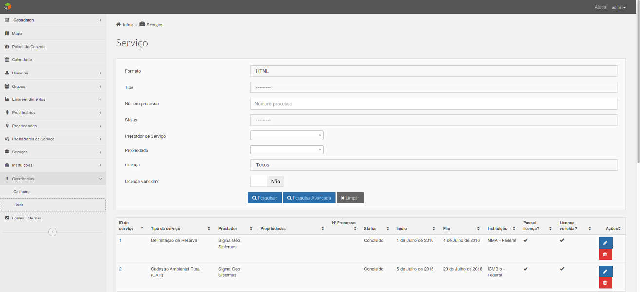Sort by ID do serviço column
This screenshot has height=292, width=640.
[x=132, y=226]
